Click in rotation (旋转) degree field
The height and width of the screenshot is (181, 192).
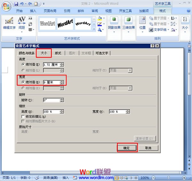click(x=52, y=100)
